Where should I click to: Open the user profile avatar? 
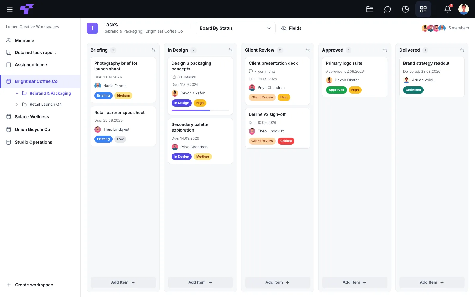point(464,9)
